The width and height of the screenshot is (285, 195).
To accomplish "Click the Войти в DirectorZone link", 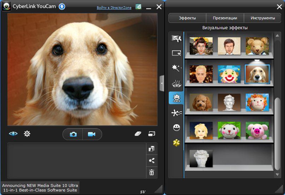I will click(x=114, y=7).
